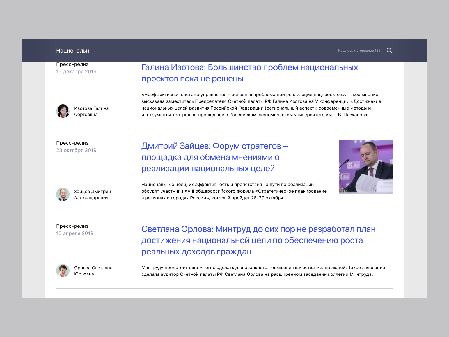The width and height of the screenshot is (449, 337).
Task: Click the Зайцев article thumbnail photo
Action: (x=366, y=167)
